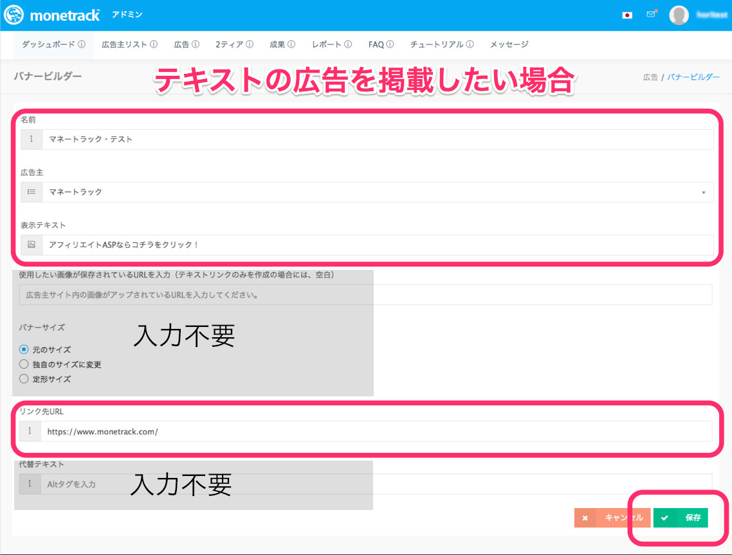732x555 pixels.
Task: Click info icon next to 2ティア
Action: (x=250, y=44)
